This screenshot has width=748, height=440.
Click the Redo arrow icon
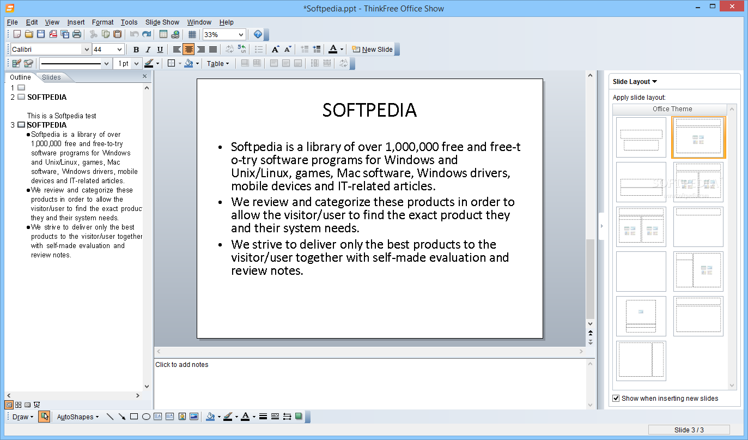click(146, 34)
